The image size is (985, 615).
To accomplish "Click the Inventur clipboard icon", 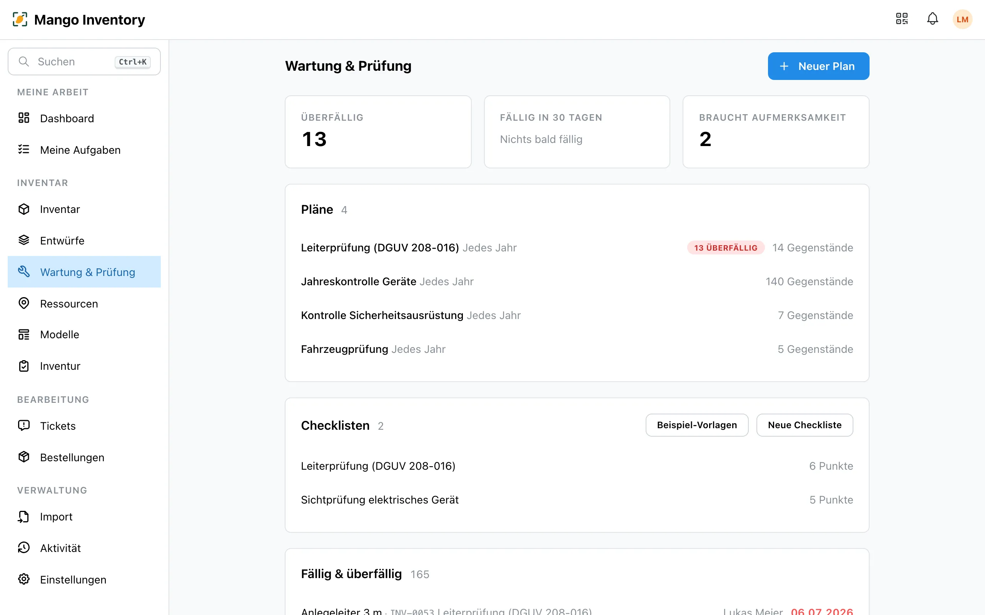I will coord(24,366).
